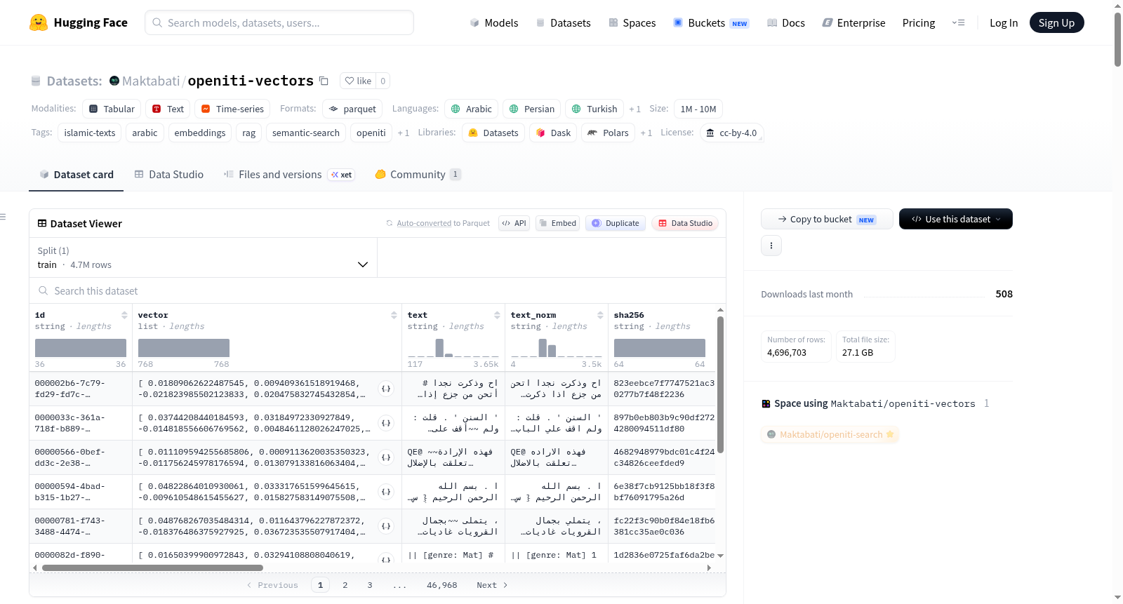Click the Sign Up button
The width and height of the screenshot is (1123, 604).
point(1057,22)
